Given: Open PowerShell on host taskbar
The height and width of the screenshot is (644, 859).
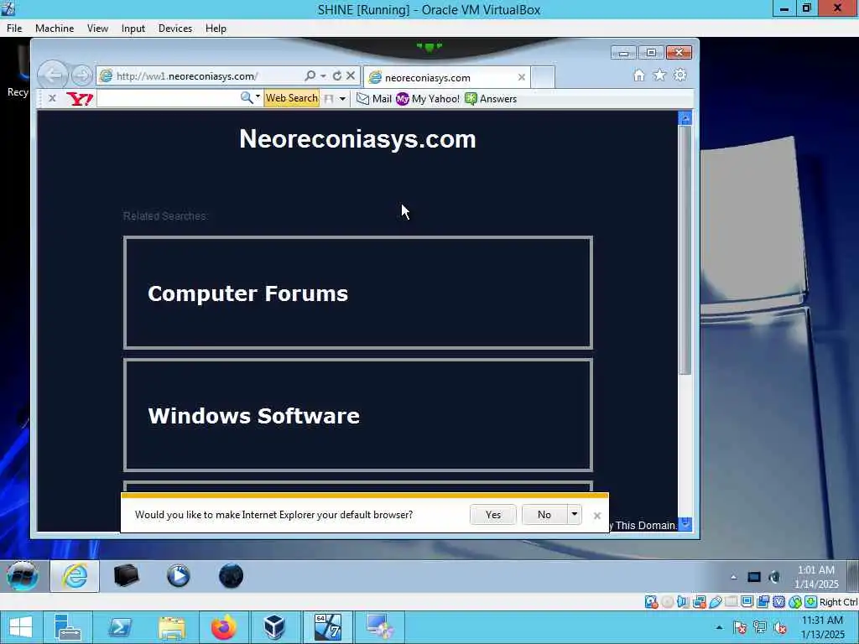Looking at the screenshot, I should click(119, 627).
